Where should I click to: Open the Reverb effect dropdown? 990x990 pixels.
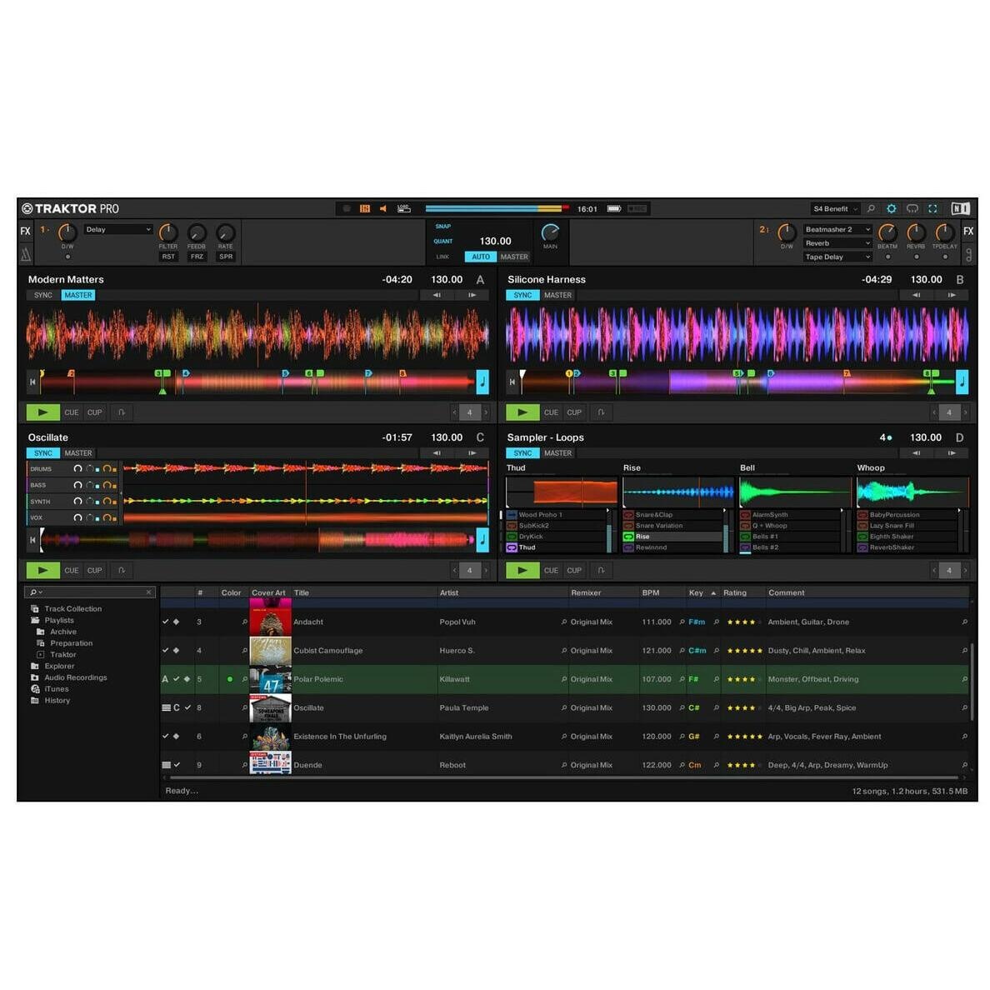point(837,243)
